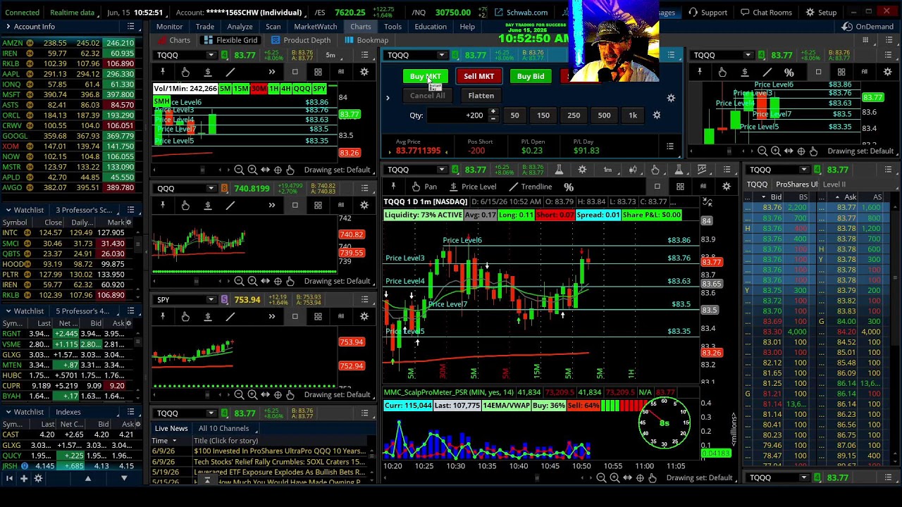Viewport: 902px width, 507px height.
Task: Open gear icon at bottom of left sidebar
Action: click(38, 479)
